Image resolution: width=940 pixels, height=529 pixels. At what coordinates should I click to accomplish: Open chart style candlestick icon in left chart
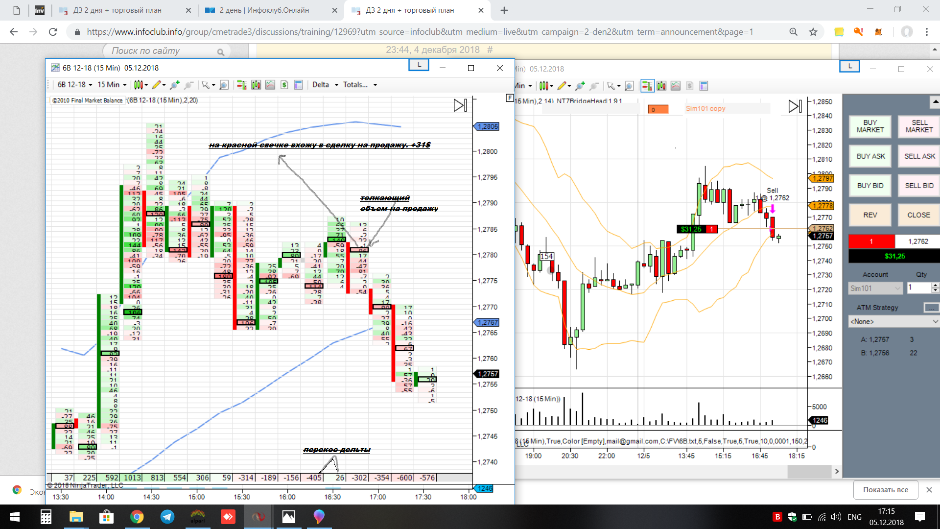[x=139, y=85]
